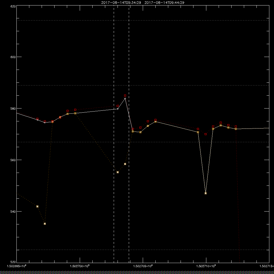Select the 520 y-axis label

13,262
